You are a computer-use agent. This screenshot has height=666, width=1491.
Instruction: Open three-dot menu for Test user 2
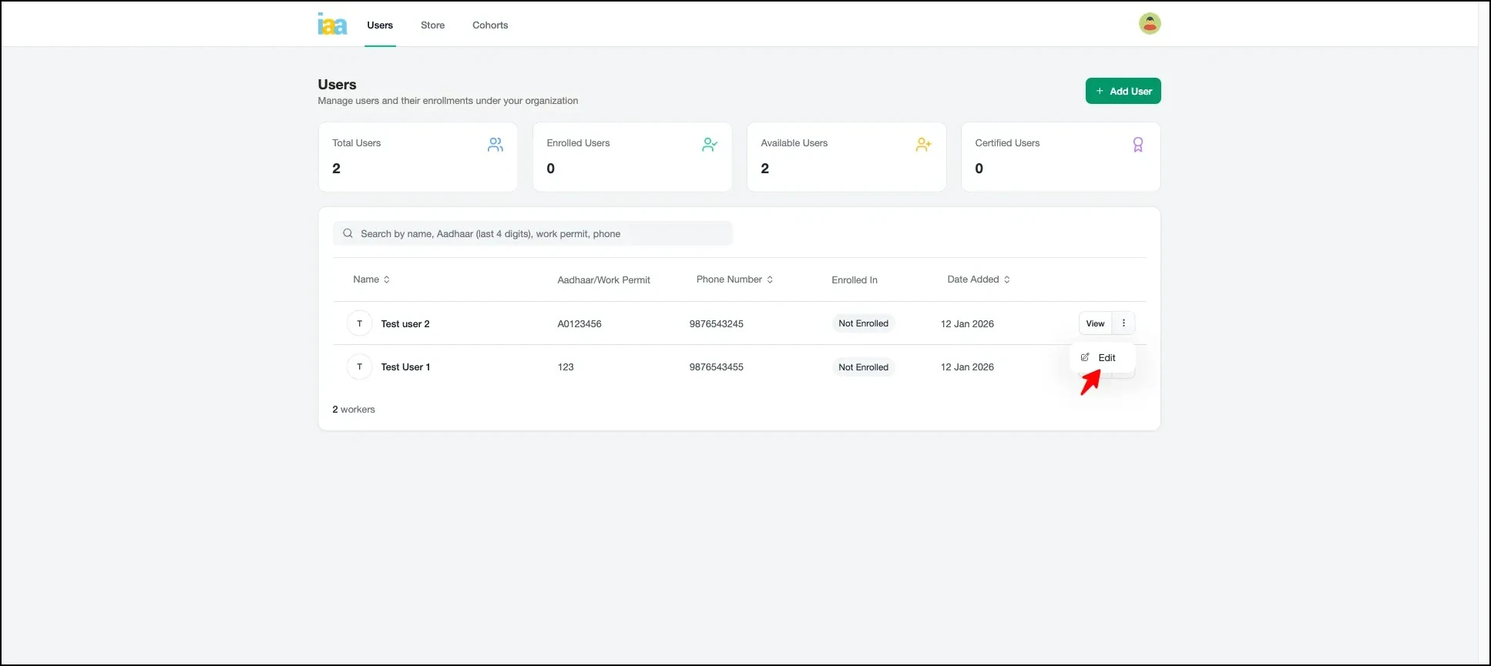click(x=1123, y=323)
